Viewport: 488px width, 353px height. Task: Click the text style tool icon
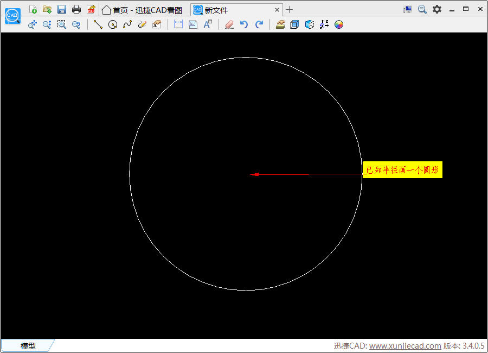tap(208, 24)
